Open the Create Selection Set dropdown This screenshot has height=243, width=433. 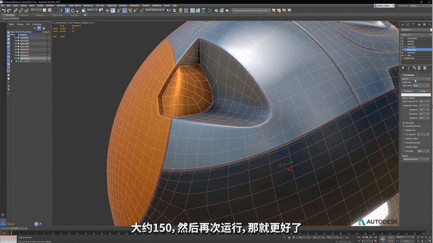tap(154, 10)
